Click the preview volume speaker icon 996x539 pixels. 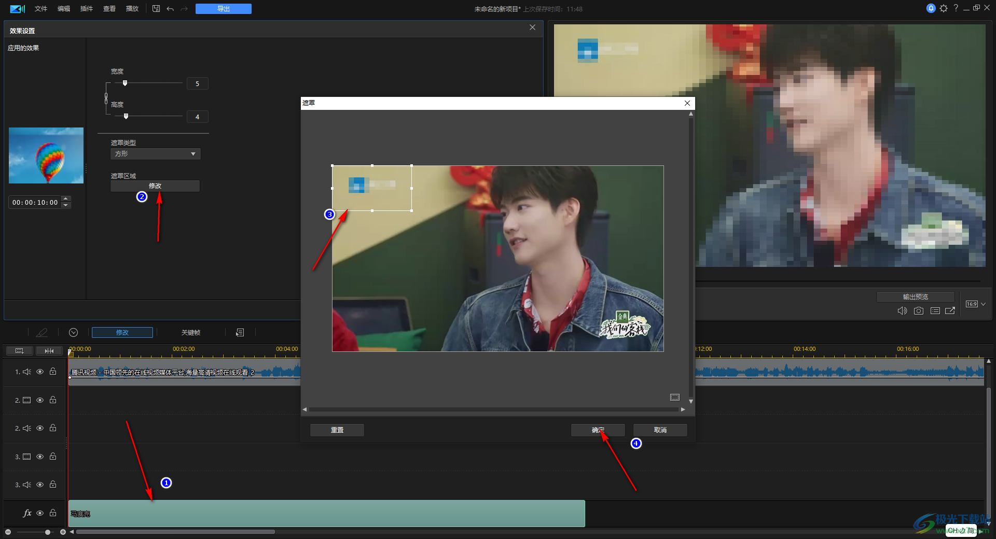click(x=903, y=311)
